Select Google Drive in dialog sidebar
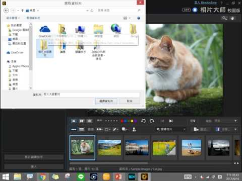The height and width of the screenshot is (181, 242). tap(19, 30)
